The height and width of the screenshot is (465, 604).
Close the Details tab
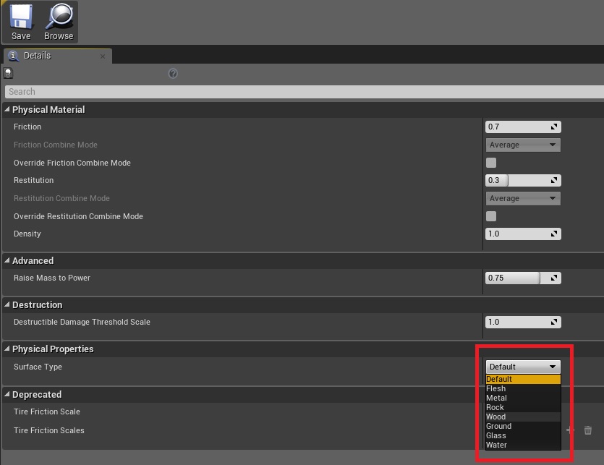pyautogui.click(x=103, y=56)
